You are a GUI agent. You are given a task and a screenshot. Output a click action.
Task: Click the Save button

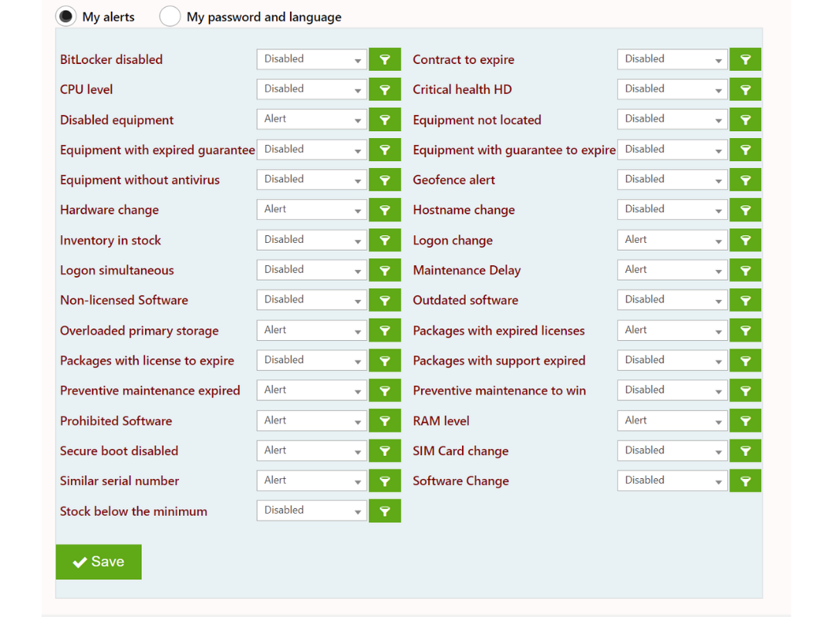pyautogui.click(x=99, y=562)
